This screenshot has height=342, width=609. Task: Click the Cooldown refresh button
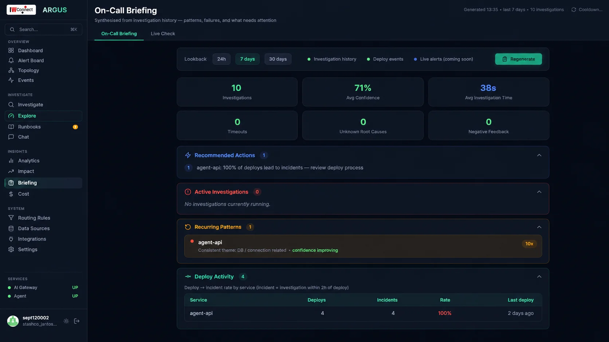[x=587, y=10]
